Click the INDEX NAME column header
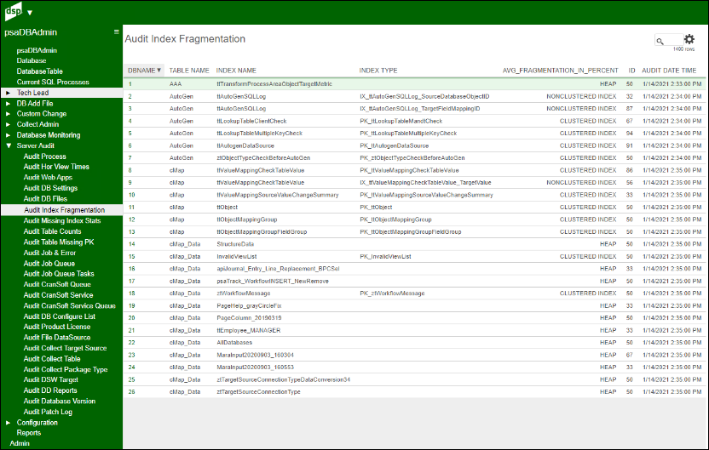The height and width of the screenshot is (450, 709). pyautogui.click(x=236, y=71)
